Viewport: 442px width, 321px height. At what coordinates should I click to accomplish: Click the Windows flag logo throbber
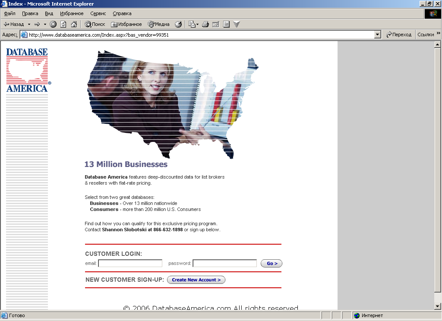pyautogui.click(x=433, y=13)
